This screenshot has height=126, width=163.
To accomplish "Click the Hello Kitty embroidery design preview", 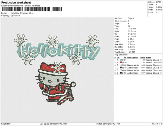I will point(57,70).
